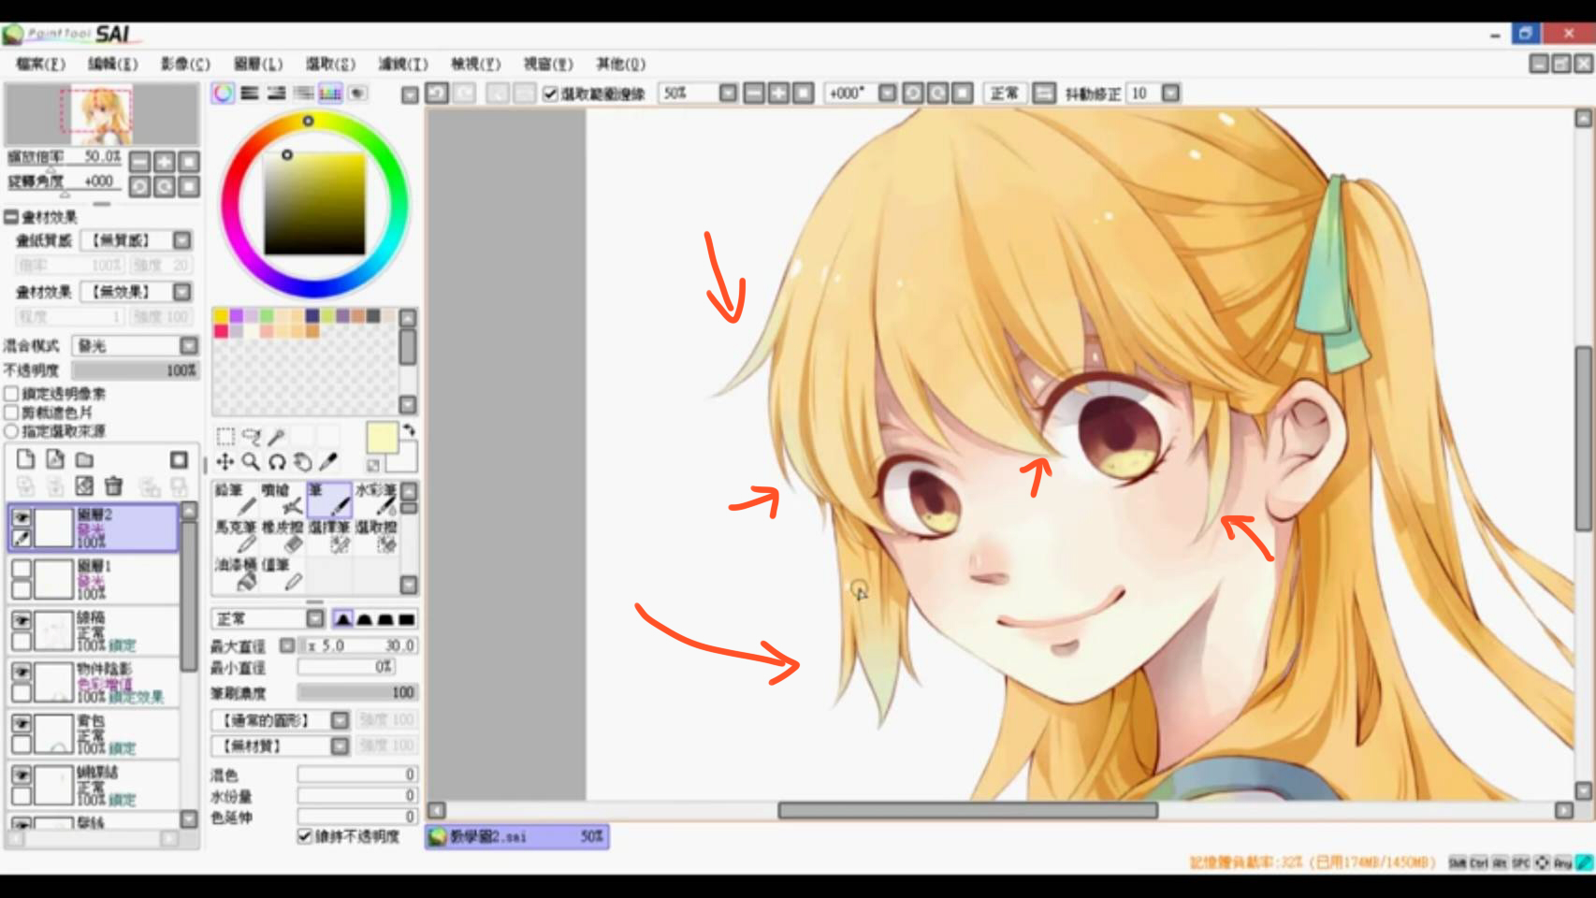The width and height of the screenshot is (1596, 898).
Task: Create a new normal layer
Action: click(x=25, y=459)
